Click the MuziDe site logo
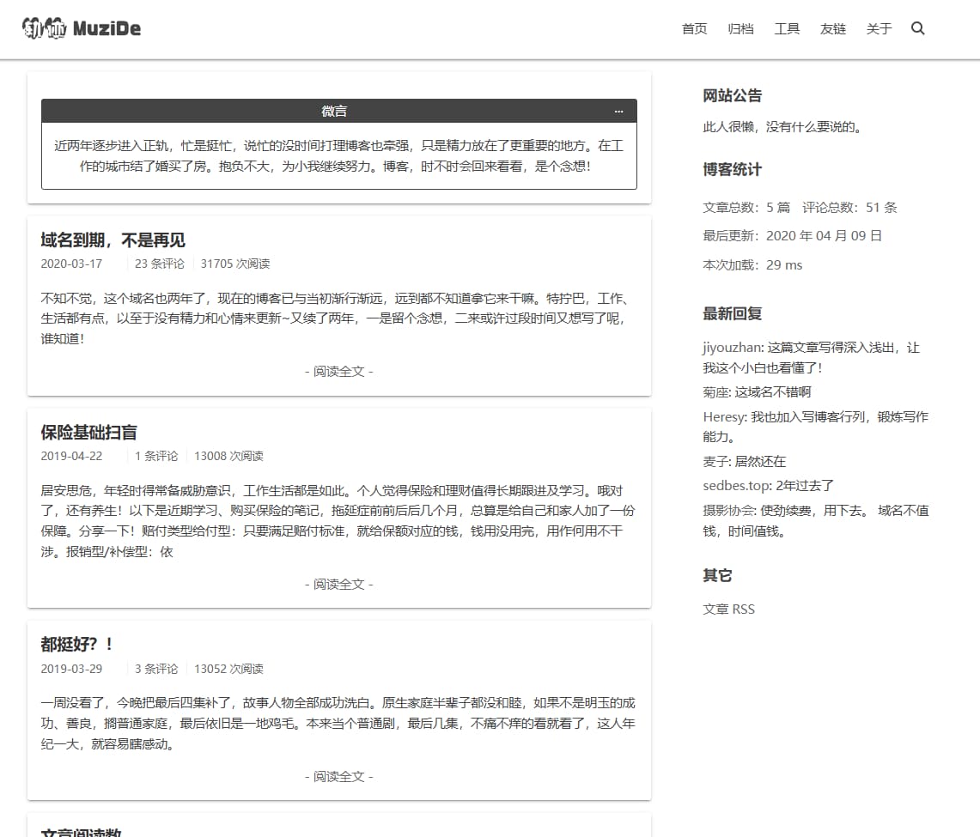This screenshot has width=980, height=837. pyautogui.click(x=80, y=27)
